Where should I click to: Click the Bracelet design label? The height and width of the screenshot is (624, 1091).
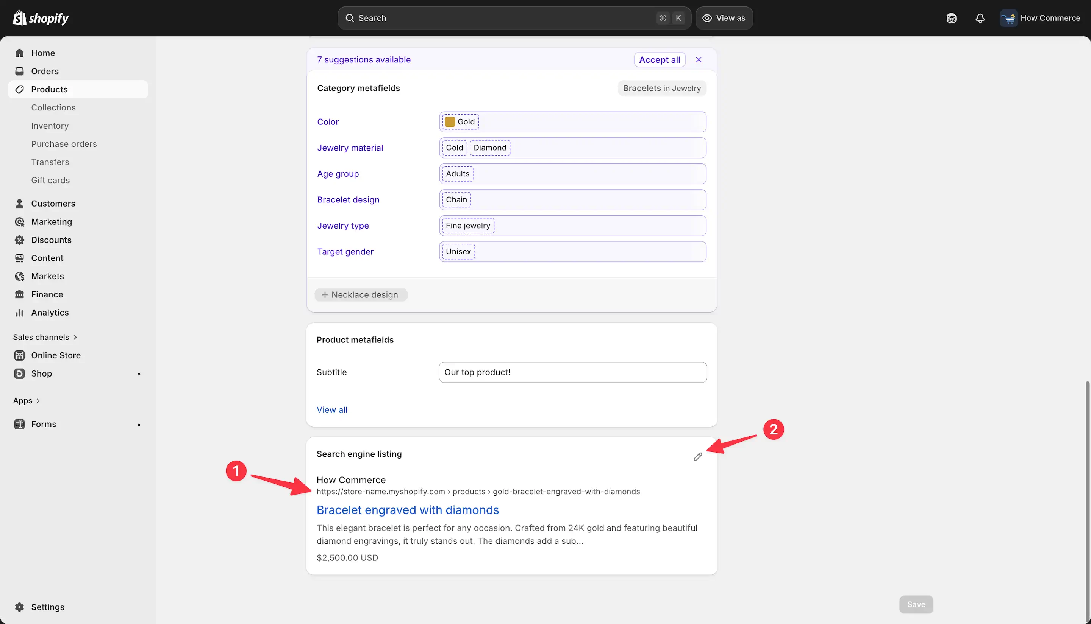349,200
